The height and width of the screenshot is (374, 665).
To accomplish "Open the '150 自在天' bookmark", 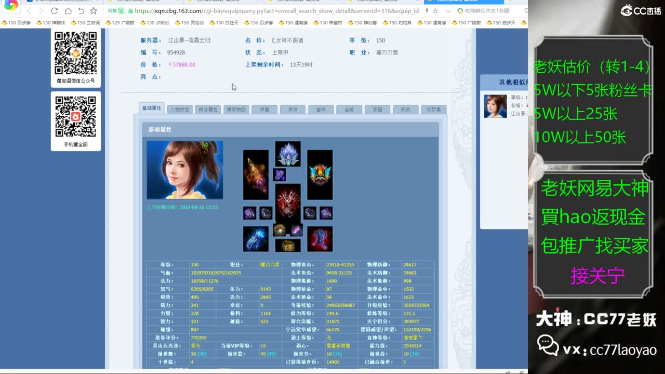I will tap(224, 23).
